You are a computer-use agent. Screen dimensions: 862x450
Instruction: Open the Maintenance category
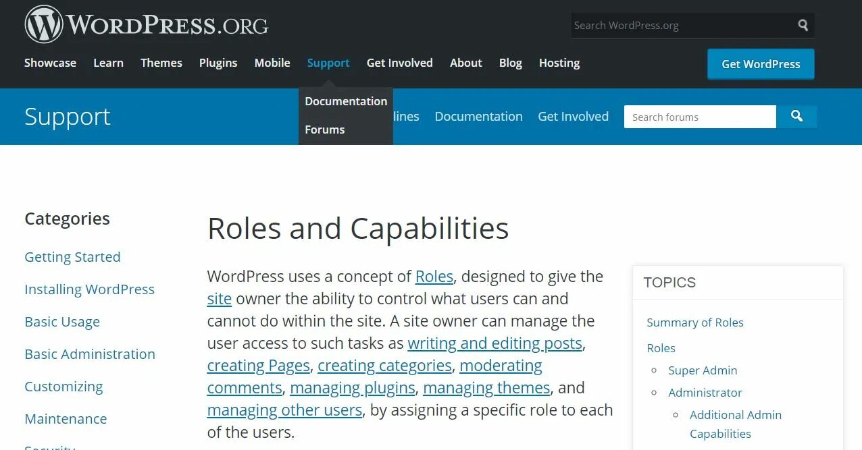(x=66, y=419)
